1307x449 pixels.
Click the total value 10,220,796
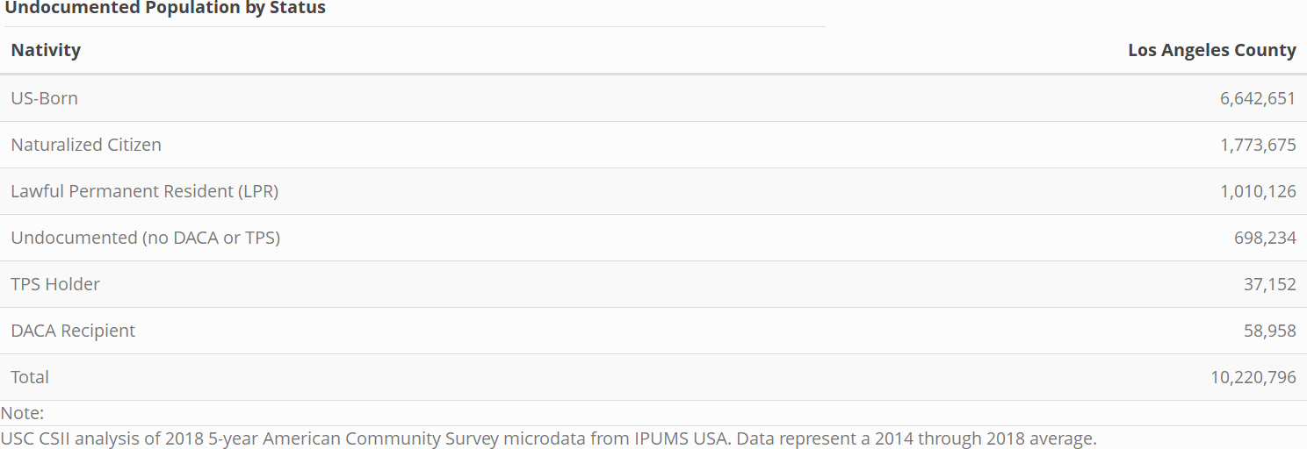[x=1253, y=377]
